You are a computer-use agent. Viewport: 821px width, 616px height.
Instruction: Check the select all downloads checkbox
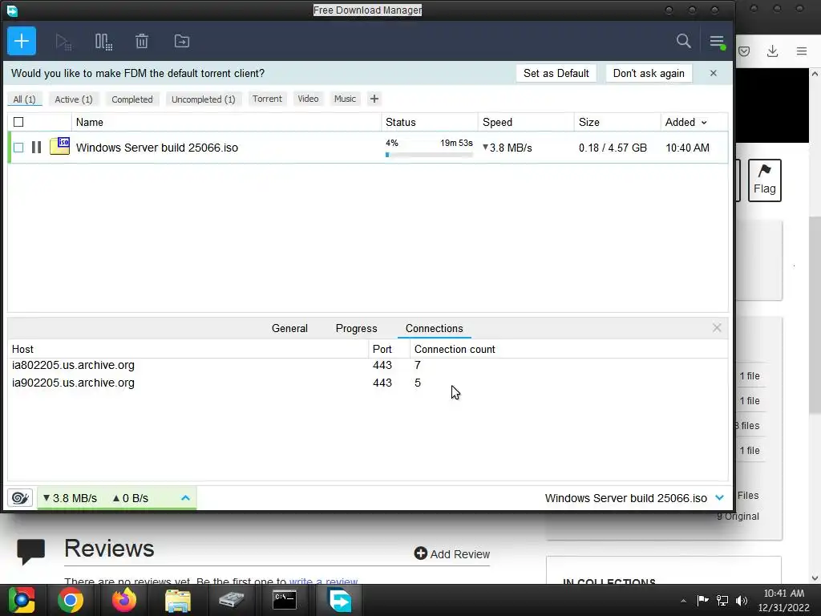tap(18, 122)
